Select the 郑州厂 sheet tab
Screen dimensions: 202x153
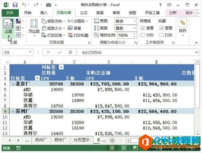pyautogui.click(x=60, y=140)
